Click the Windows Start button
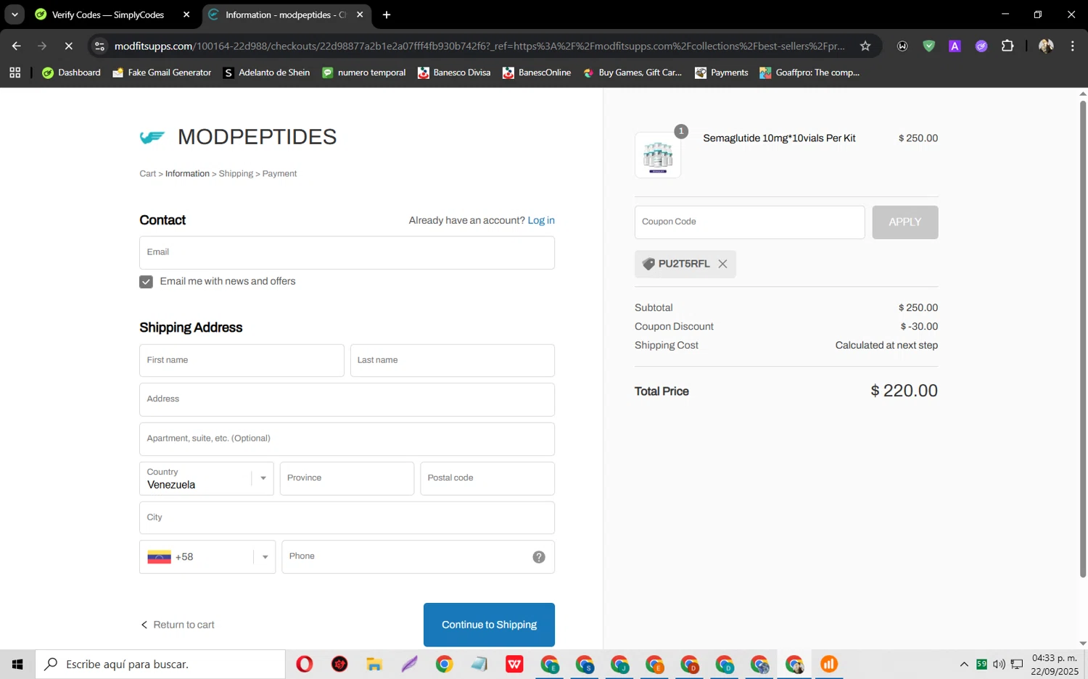The image size is (1088, 679). coord(17,664)
